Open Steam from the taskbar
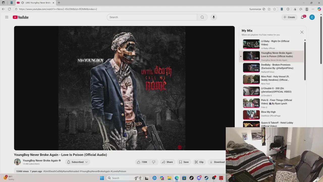This screenshot has width=323, height=182. [x=206, y=178]
